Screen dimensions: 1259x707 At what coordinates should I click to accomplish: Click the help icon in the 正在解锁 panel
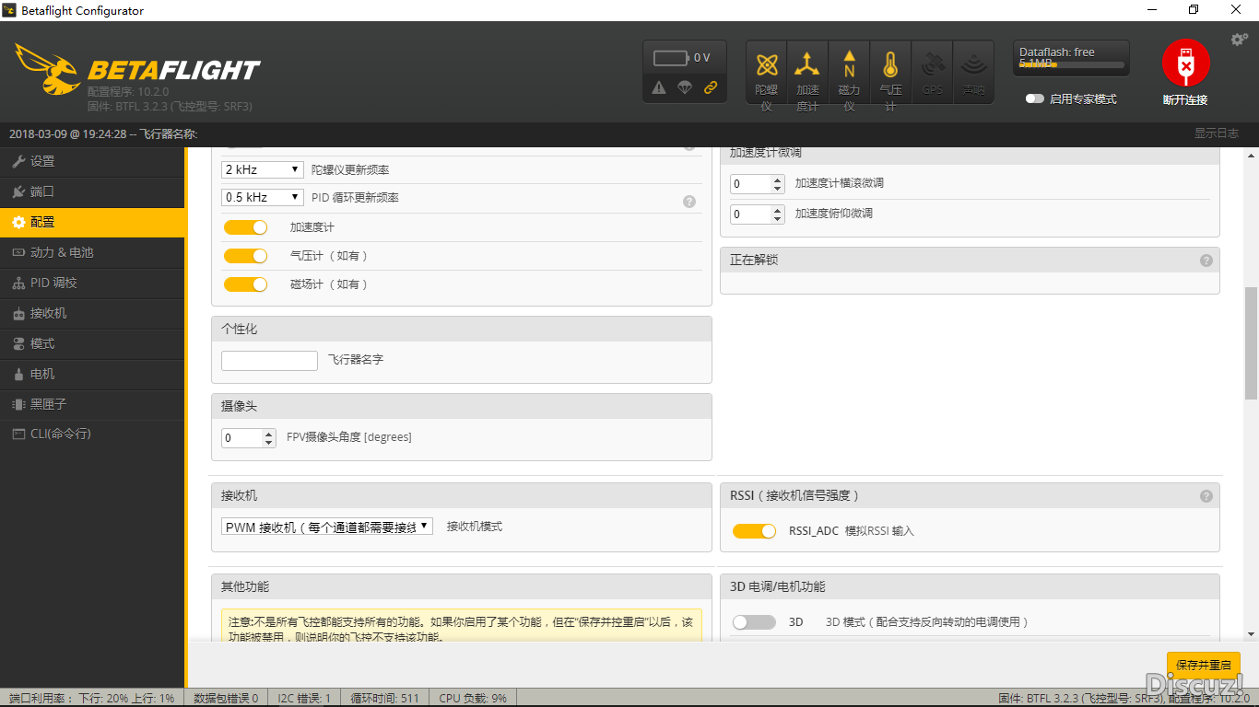click(x=1206, y=261)
